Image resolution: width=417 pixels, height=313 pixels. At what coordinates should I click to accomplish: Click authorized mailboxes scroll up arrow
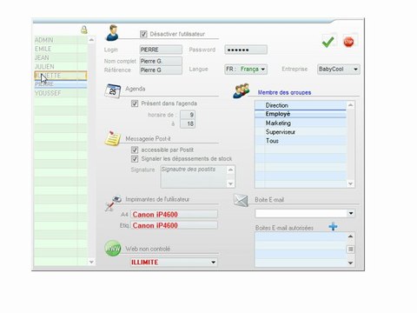(x=350, y=236)
